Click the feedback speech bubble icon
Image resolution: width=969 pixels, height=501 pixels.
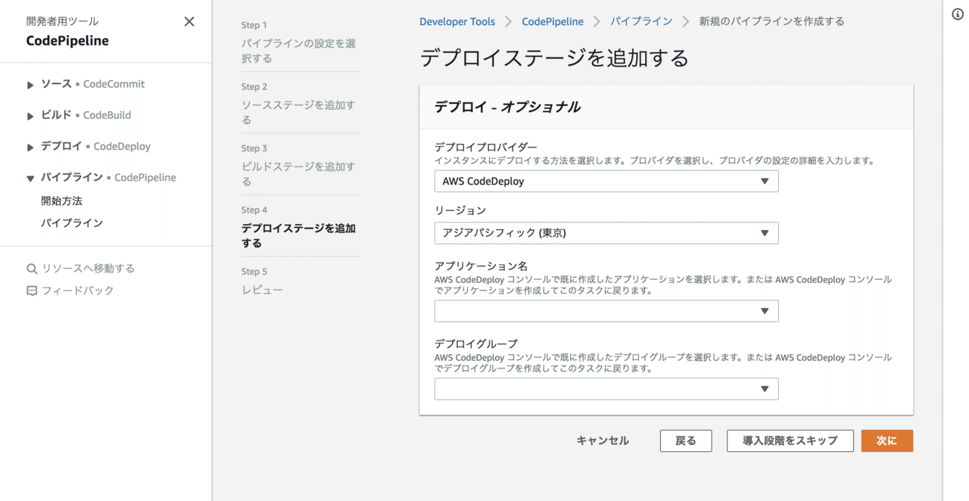coord(32,291)
